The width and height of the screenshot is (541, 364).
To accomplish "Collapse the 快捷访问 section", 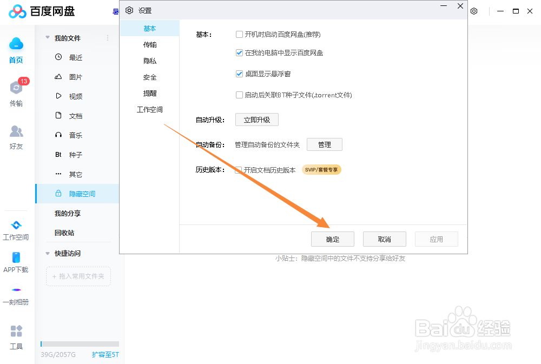I will click(48, 253).
